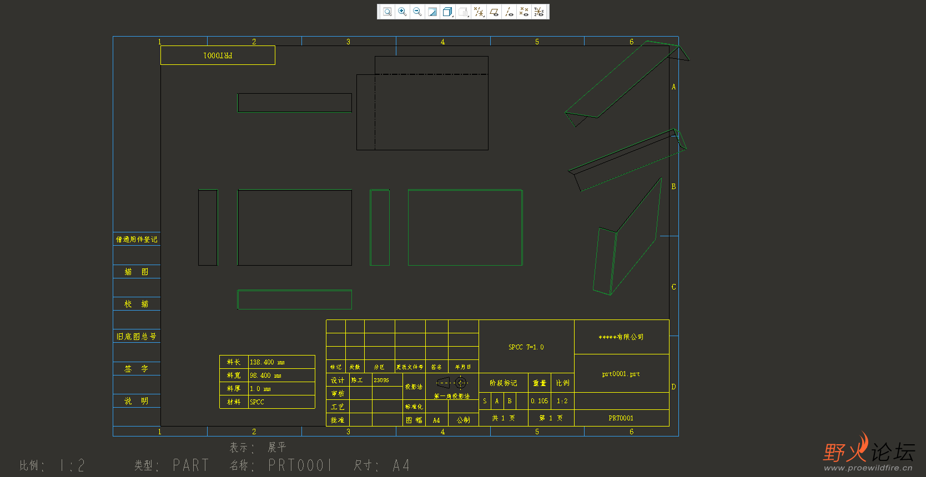The image size is (926, 477).
Task: Select the 工艺 title block cell
Action: click(x=338, y=407)
